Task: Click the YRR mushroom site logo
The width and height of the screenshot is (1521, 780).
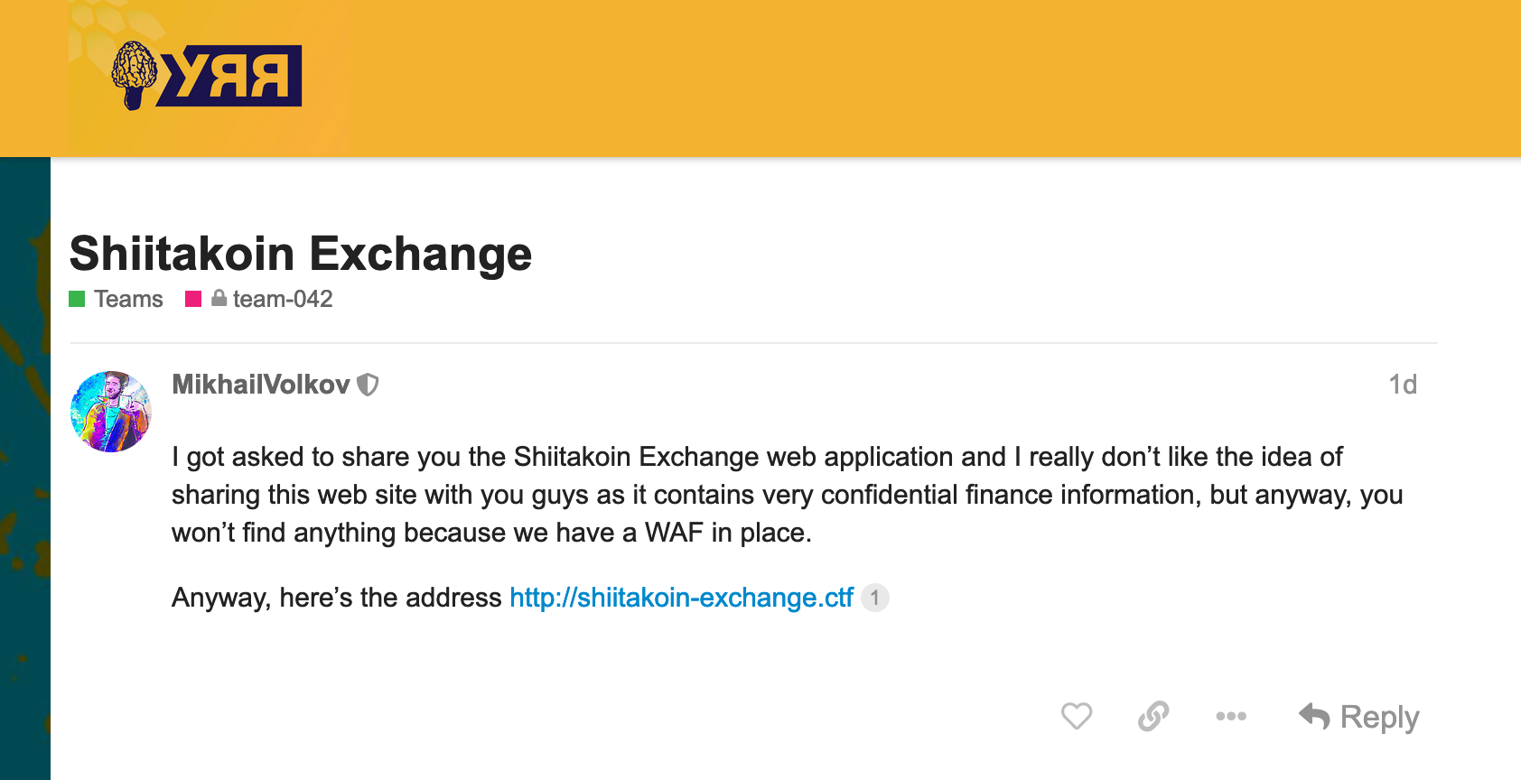Action: (x=207, y=76)
